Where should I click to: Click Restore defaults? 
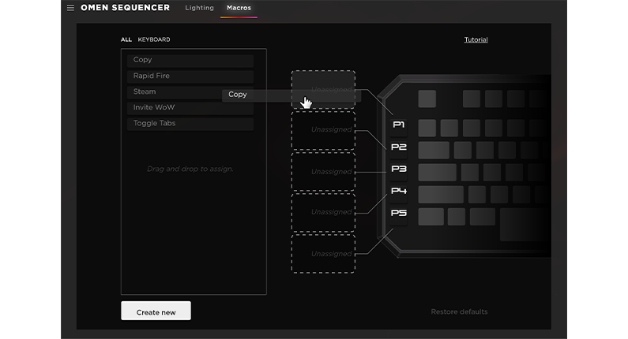[459, 312]
